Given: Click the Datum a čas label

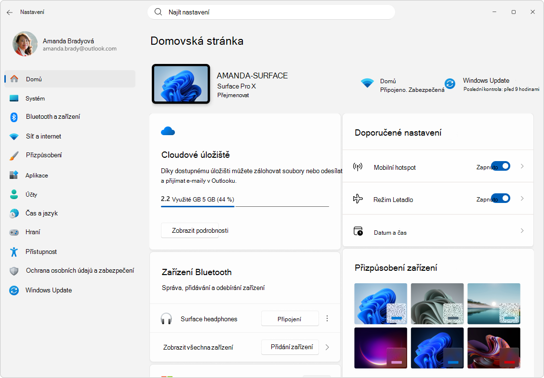Looking at the screenshot, I should 390,233.
